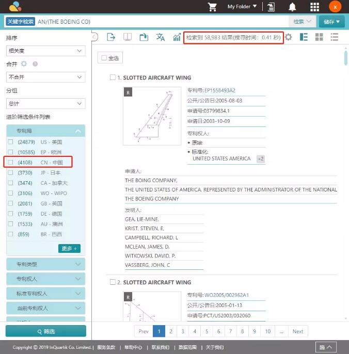Open the orange user avatar menu
The height and width of the screenshot is (354, 349).
click(x=335, y=7)
